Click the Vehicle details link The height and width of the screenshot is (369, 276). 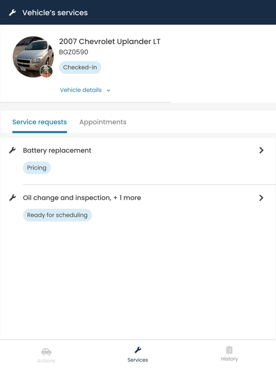click(81, 90)
